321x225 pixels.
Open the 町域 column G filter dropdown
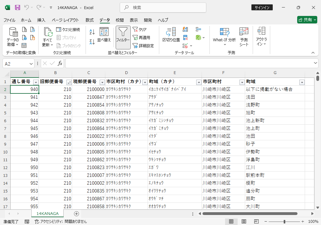click(x=302, y=82)
